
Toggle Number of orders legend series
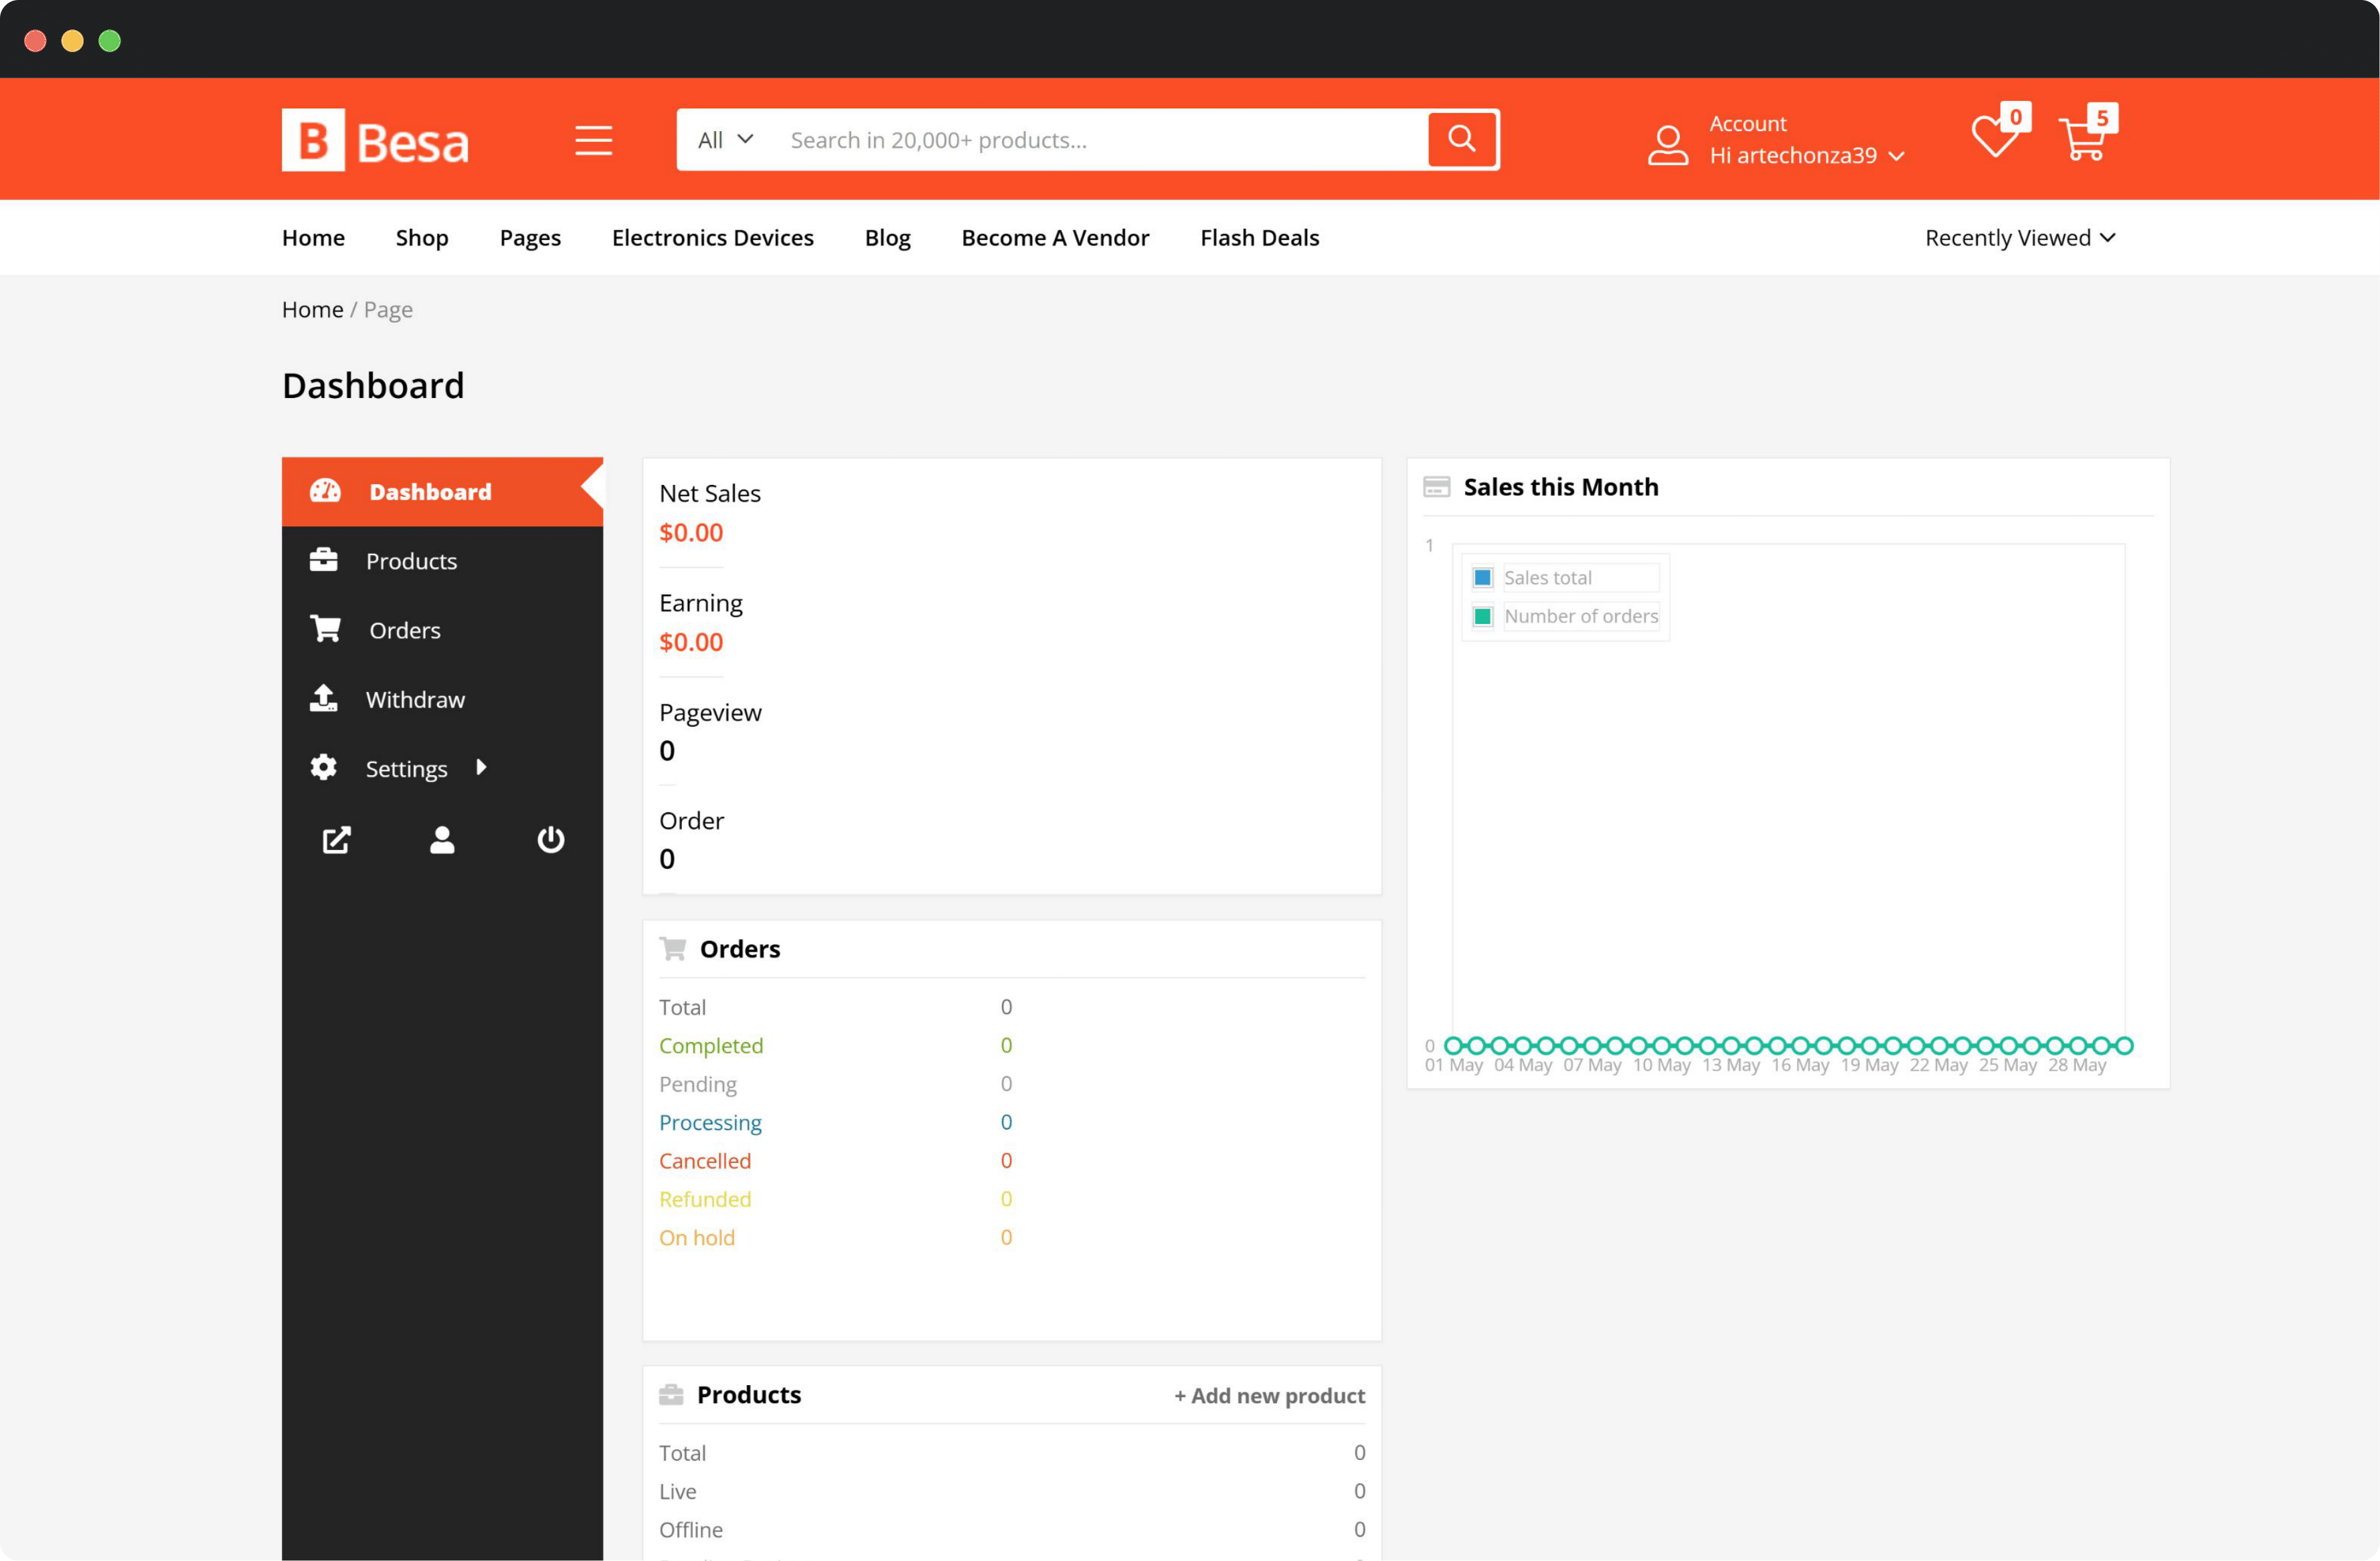click(1580, 617)
